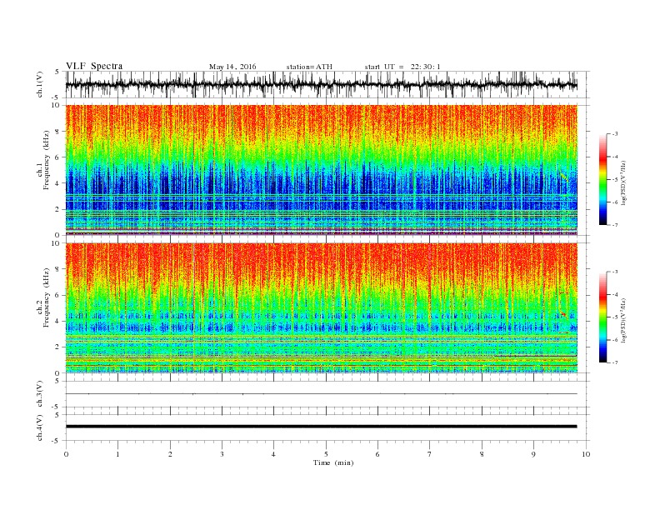Click the '3' tick on the Time axis

tap(222, 454)
